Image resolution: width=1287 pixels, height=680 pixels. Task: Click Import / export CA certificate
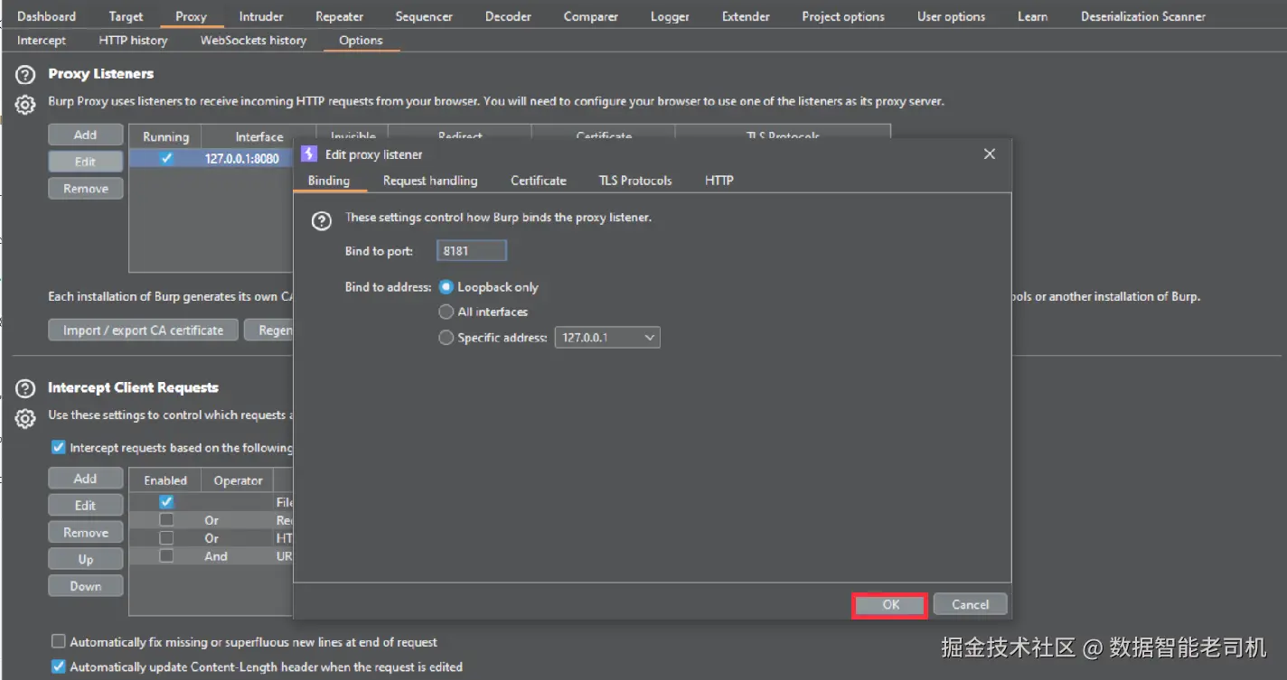(143, 331)
